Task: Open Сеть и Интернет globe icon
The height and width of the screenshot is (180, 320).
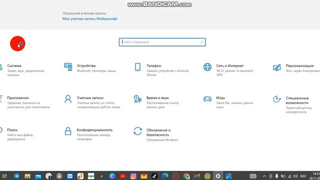Action: (207, 67)
